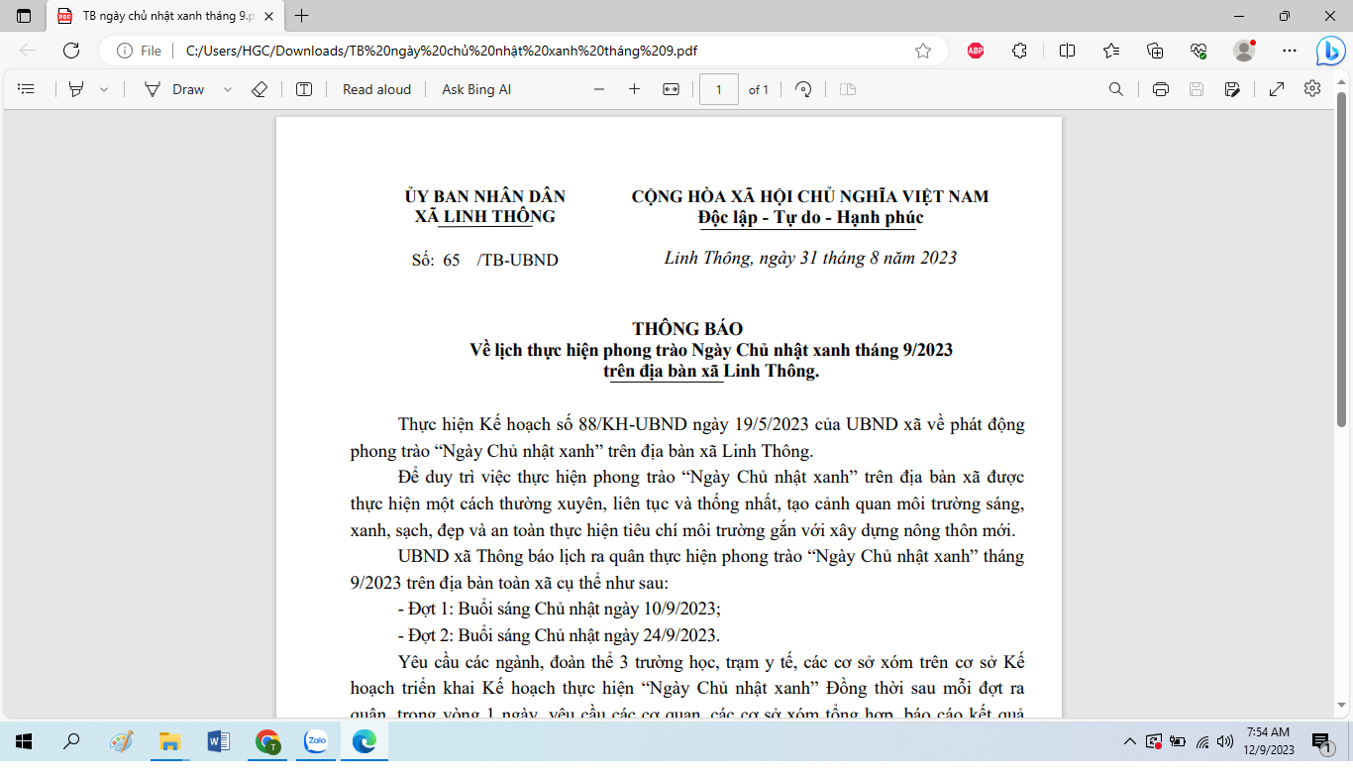Image resolution: width=1353 pixels, height=779 pixels.
Task: Show hidden system tray icons
Action: click(1129, 741)
